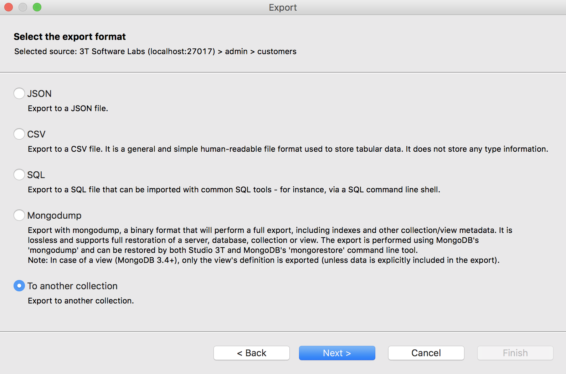Go back using the < Back button
The height and width of the screenshot is (374, 566).
pos(252,353)
